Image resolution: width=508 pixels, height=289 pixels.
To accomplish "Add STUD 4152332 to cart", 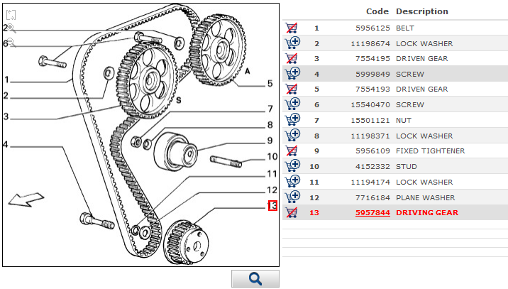I will [x=292, y=166].
